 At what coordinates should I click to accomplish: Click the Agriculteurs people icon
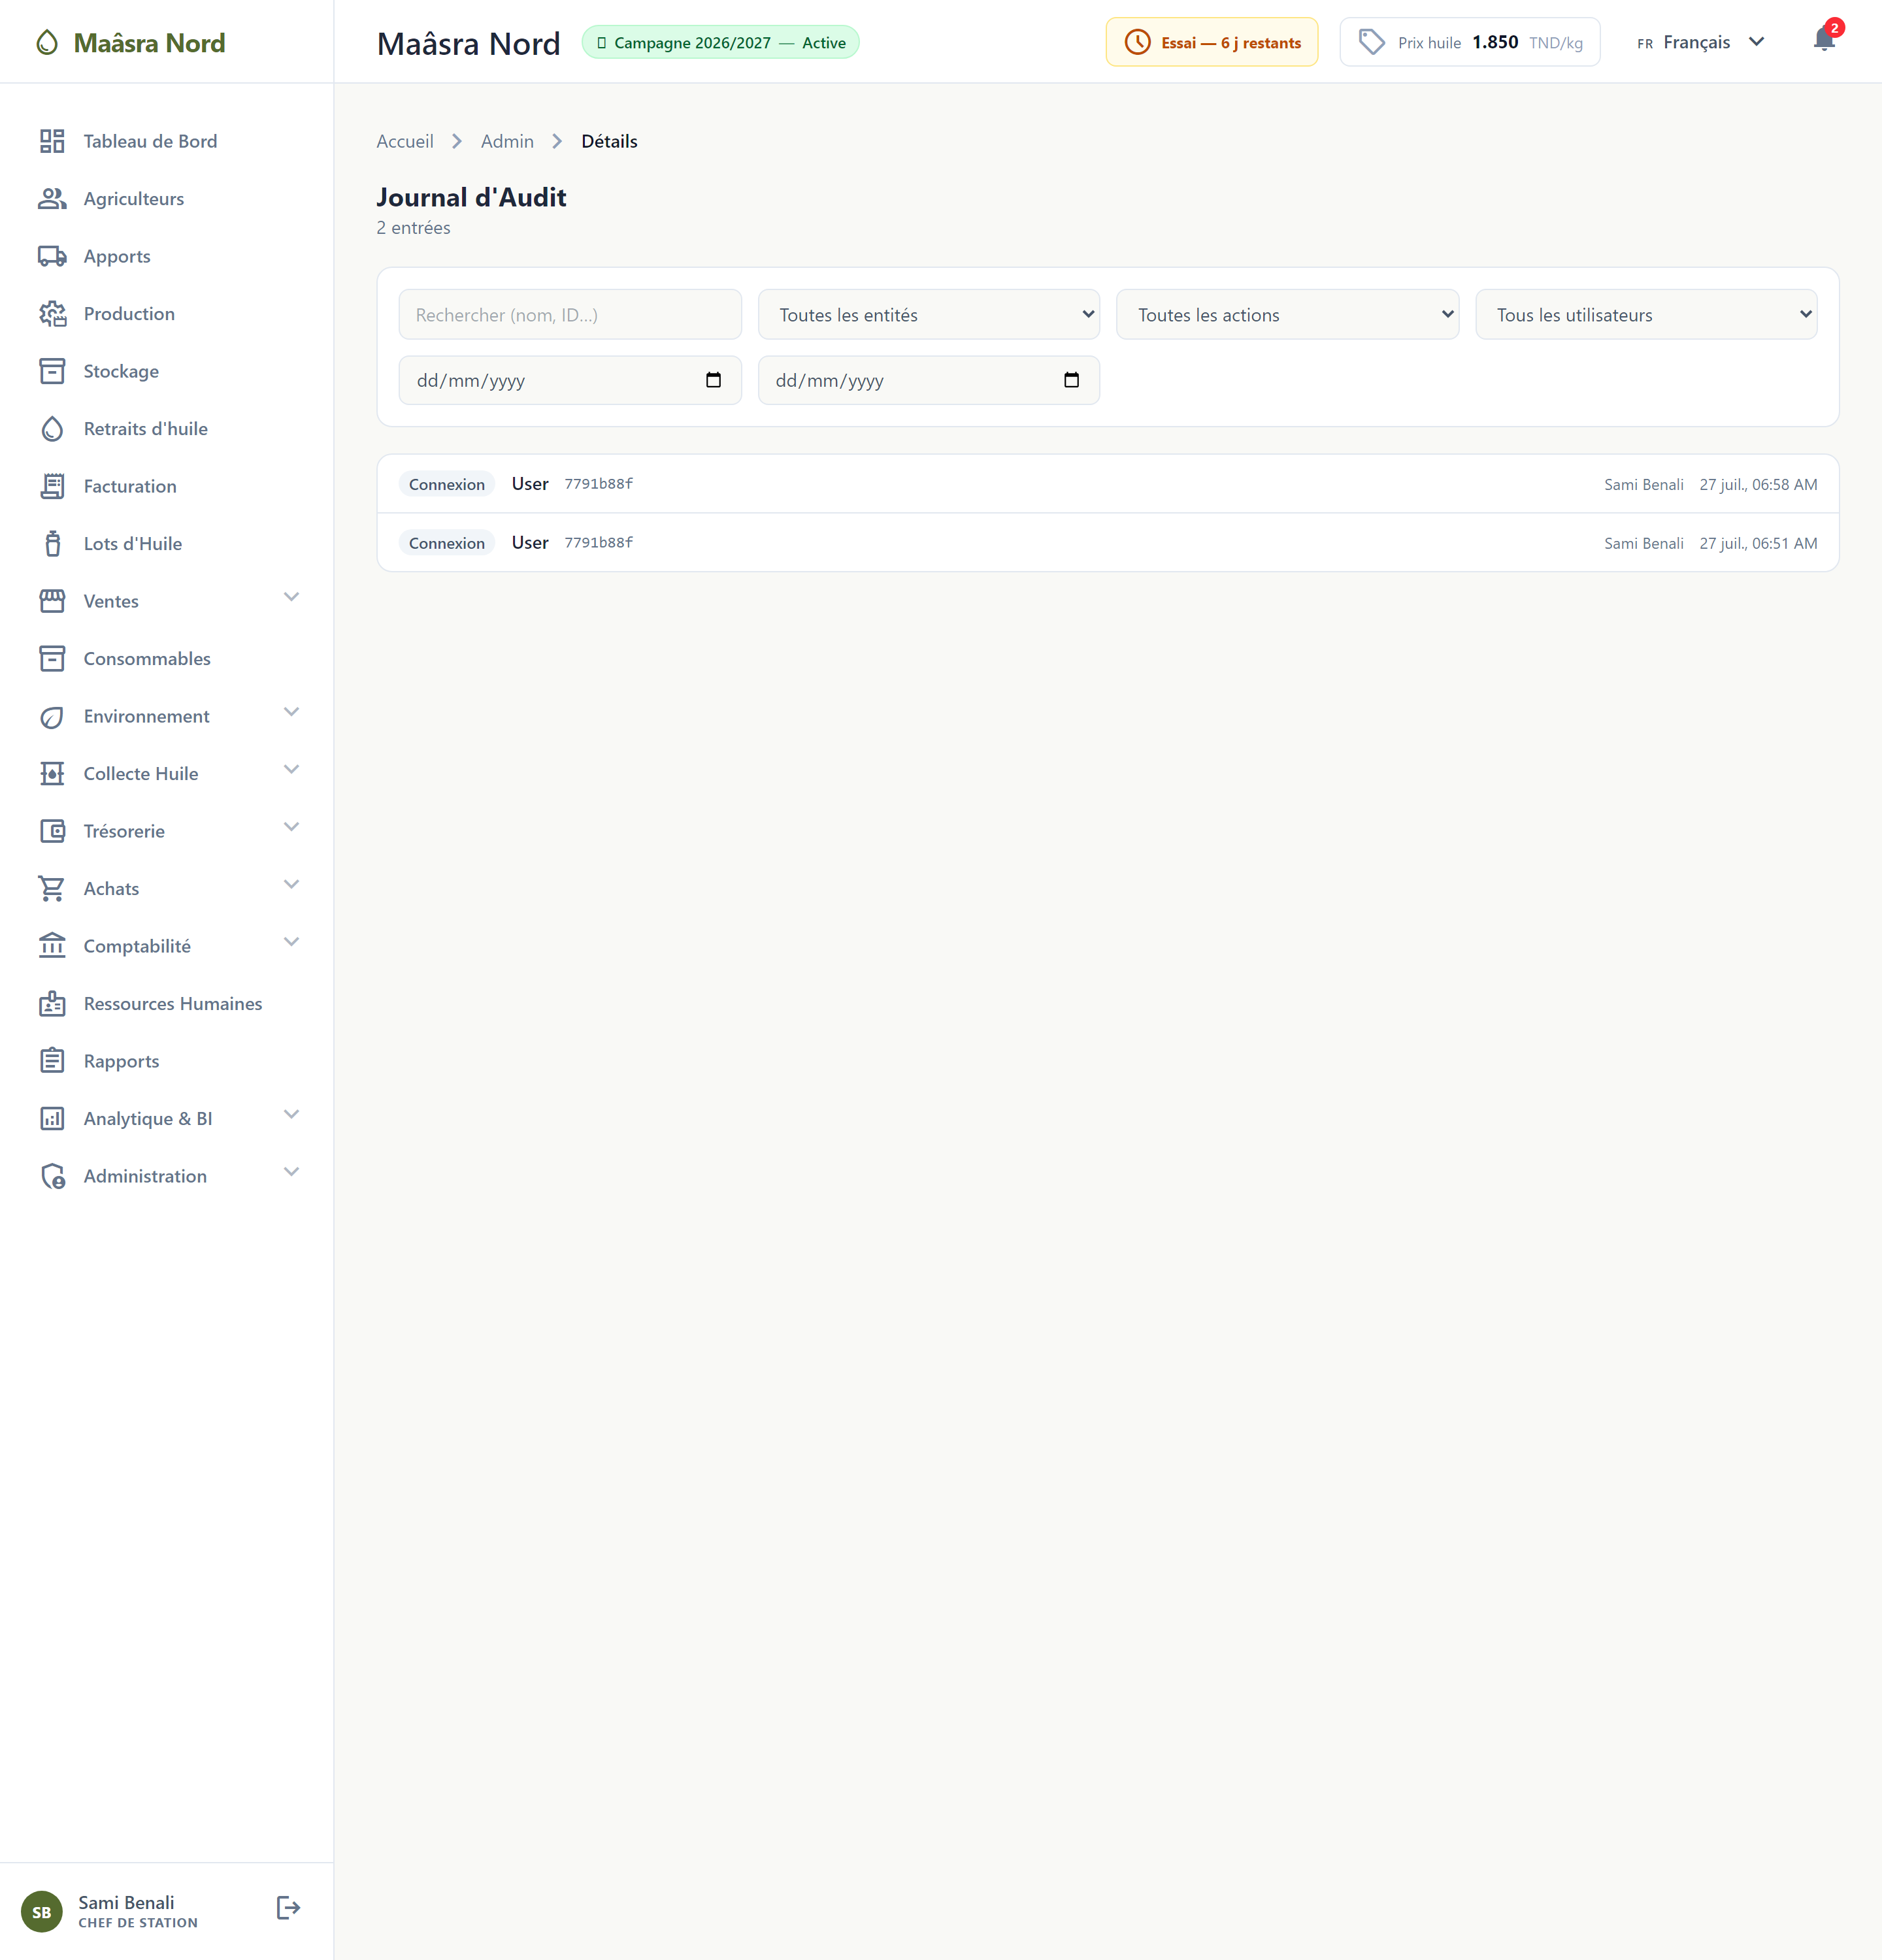[52, 199]
